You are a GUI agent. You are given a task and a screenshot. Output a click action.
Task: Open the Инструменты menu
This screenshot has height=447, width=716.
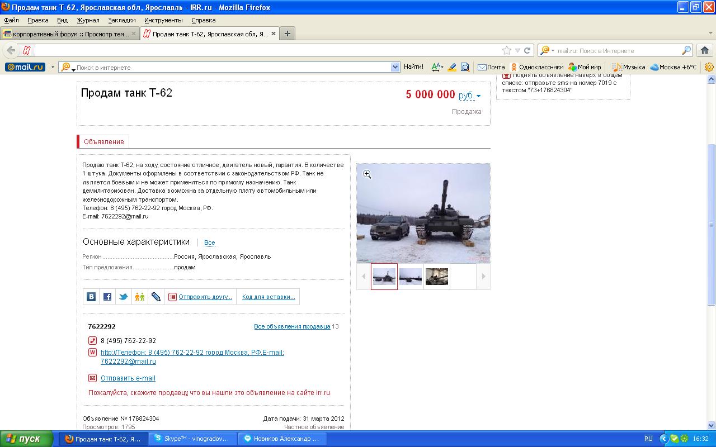[x=163, y=20]
